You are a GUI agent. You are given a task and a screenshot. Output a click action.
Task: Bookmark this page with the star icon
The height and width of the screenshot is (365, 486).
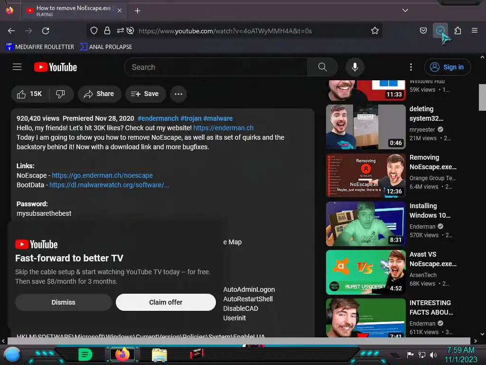(375, 30)
